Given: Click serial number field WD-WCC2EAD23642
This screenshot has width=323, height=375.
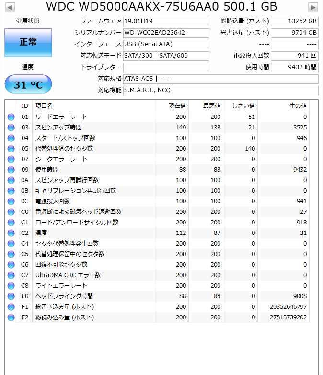Looking at the screenshot, I should (166, 33).
